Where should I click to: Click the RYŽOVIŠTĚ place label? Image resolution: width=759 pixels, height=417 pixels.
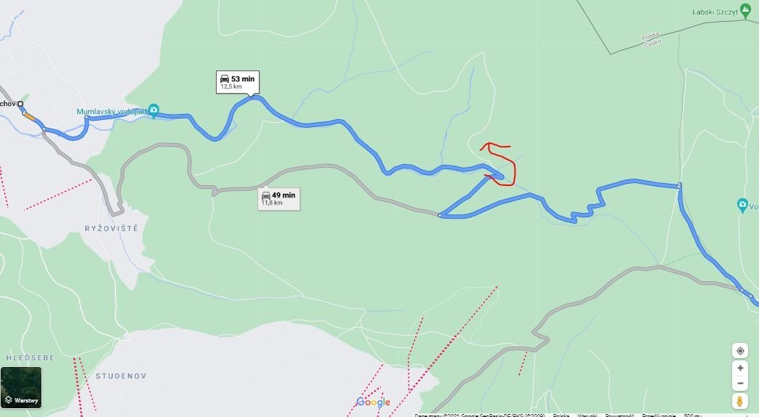111,228
